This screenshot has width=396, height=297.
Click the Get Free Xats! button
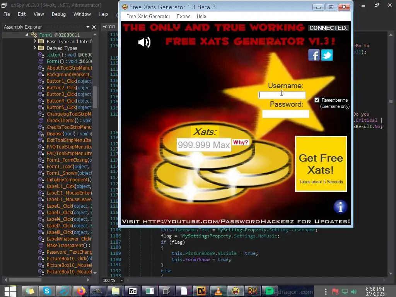pos(321,164)
